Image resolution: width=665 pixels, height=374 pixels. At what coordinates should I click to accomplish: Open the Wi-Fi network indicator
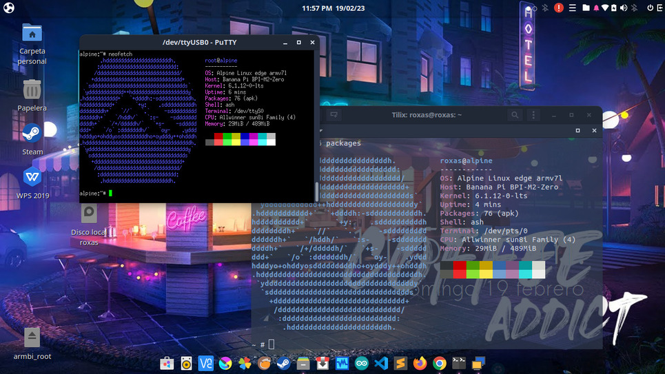tap(605, 8)
